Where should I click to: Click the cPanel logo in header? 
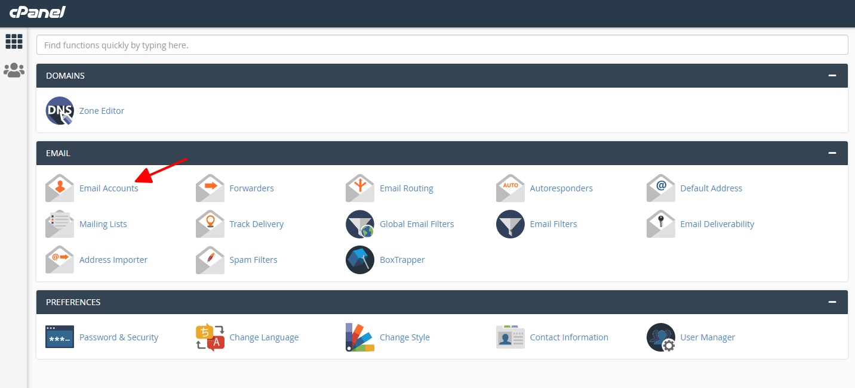pos(37,12)
